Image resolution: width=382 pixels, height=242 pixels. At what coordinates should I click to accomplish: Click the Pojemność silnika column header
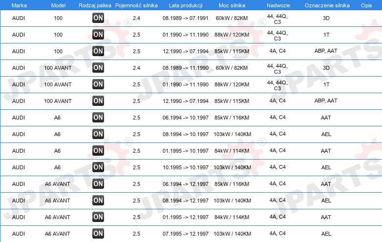(136, 5)
